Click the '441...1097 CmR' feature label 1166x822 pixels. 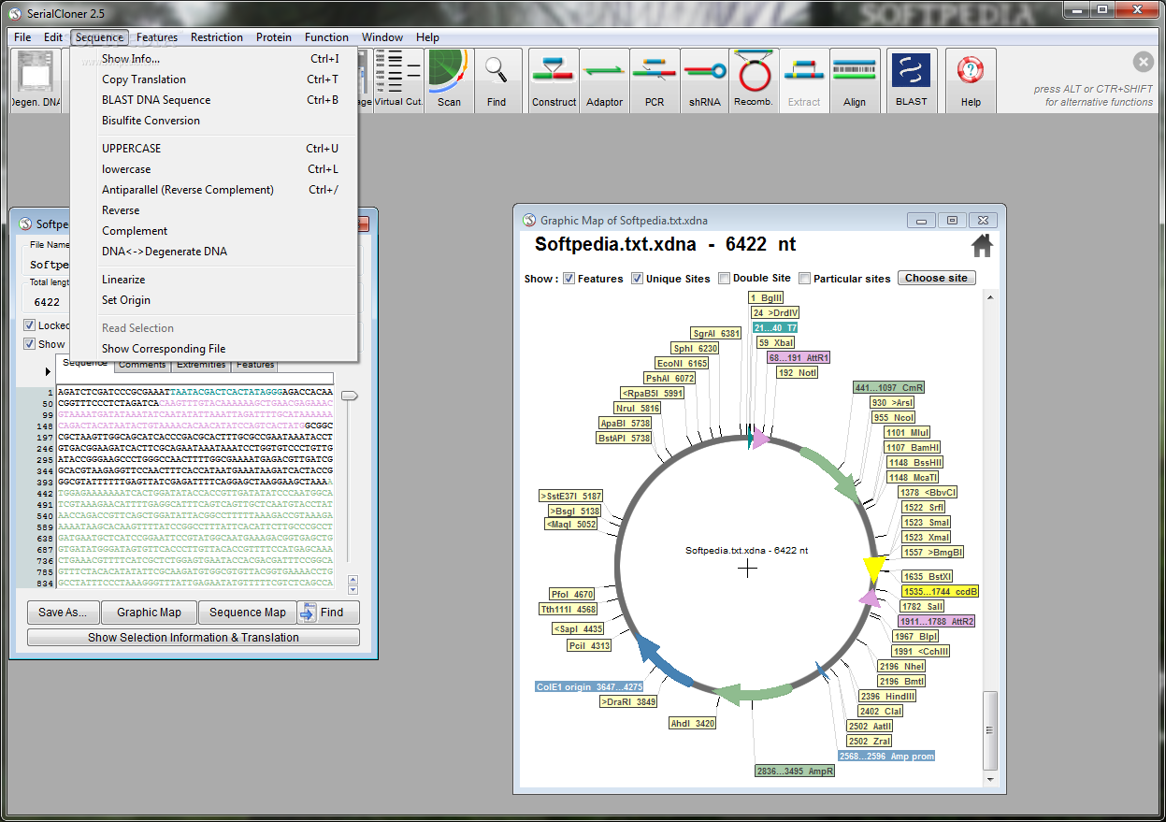[890, 387]
